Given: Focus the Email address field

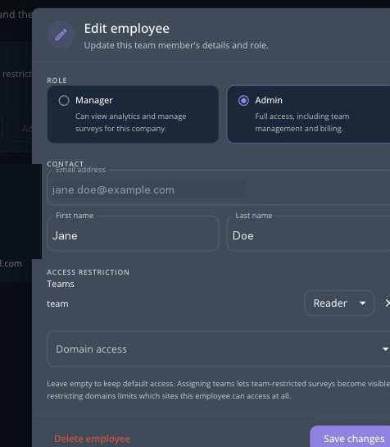Looking at the screenshot, I should [x=219, y=188].
